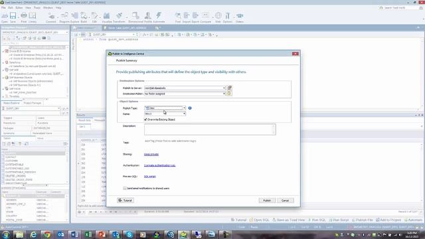Image resolution: width=425 pixels, height=239 pixels.
Task: Click the Web toolbar icon
Action: coord(218,18)
